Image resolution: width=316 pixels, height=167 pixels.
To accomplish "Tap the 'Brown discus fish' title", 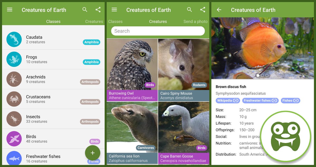I will [x=231, y=87].
